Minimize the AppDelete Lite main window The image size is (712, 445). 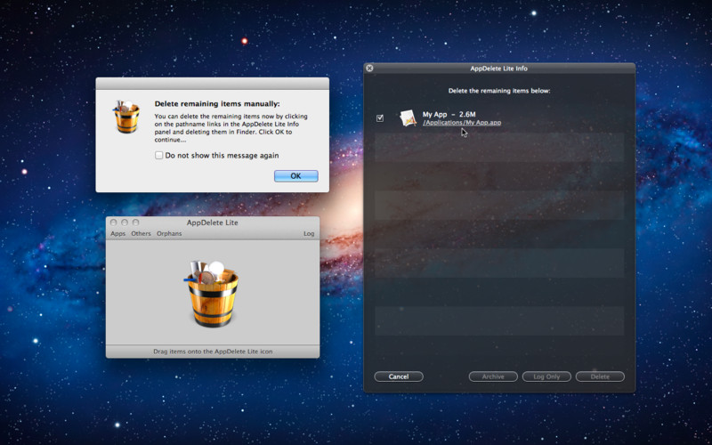tap(125, 222)
